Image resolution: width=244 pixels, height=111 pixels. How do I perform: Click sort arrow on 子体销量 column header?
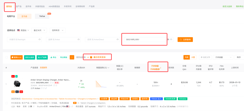pyautogui.click(x=161, y=68)
